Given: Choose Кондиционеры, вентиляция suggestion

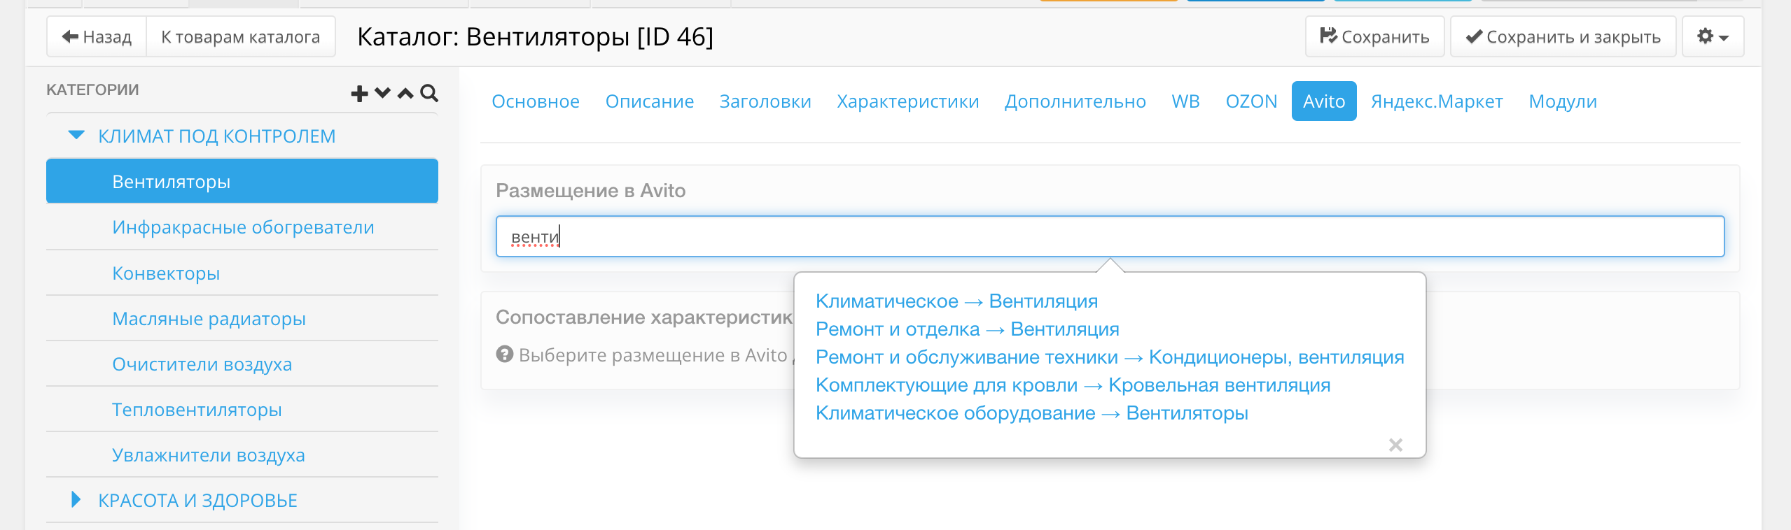Looking at the screenshot, I should [1110, 357].
